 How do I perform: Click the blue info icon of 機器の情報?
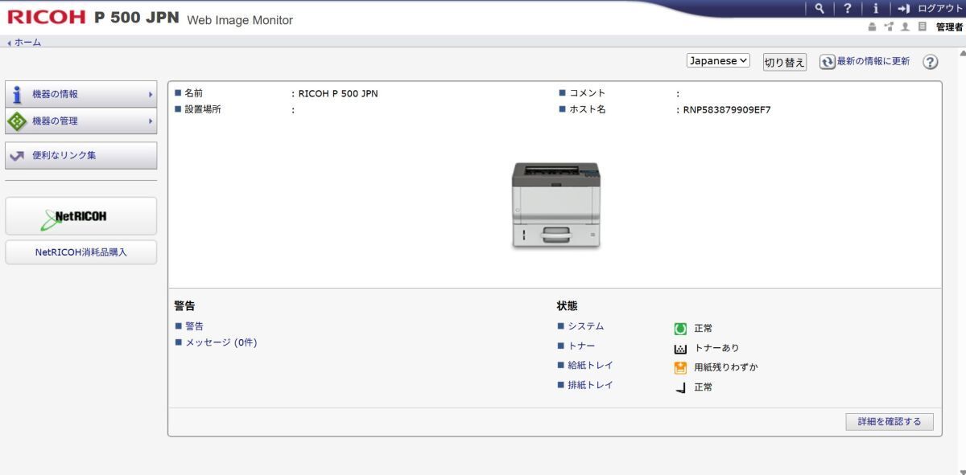click(17, 95)
